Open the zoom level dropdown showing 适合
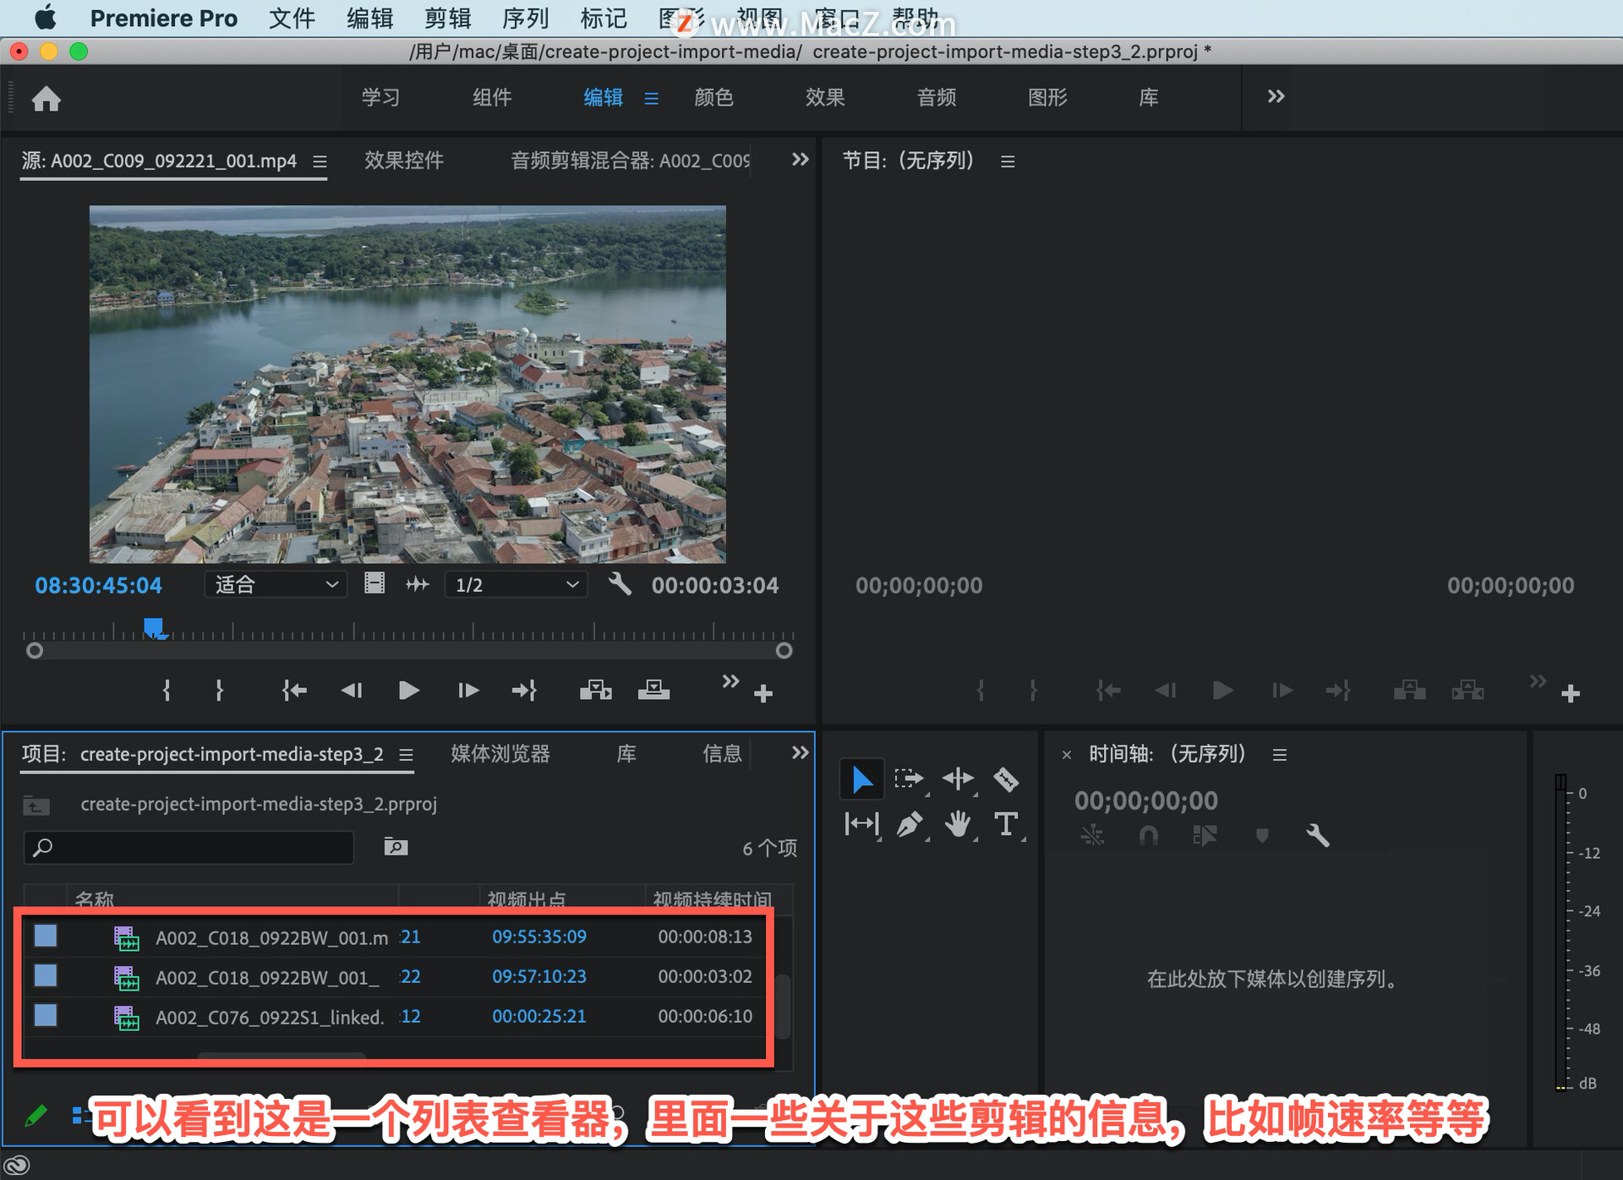1623x1180 pixels. 276,584
